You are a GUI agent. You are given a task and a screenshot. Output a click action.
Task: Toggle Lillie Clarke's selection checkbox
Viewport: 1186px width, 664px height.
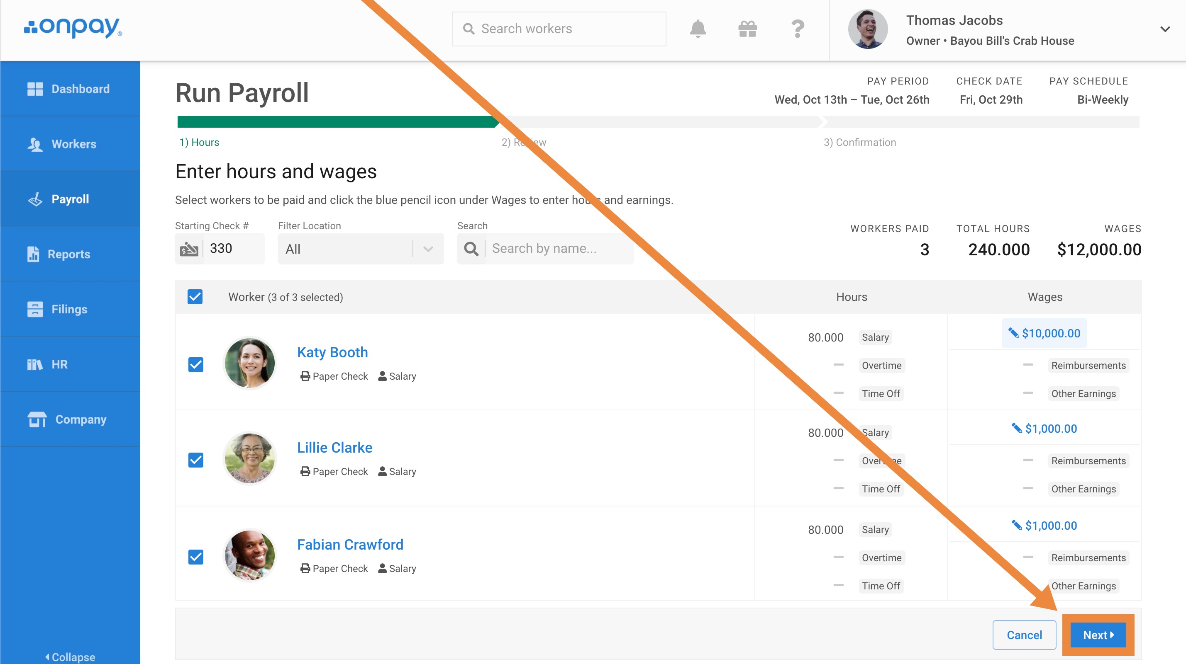196,460
